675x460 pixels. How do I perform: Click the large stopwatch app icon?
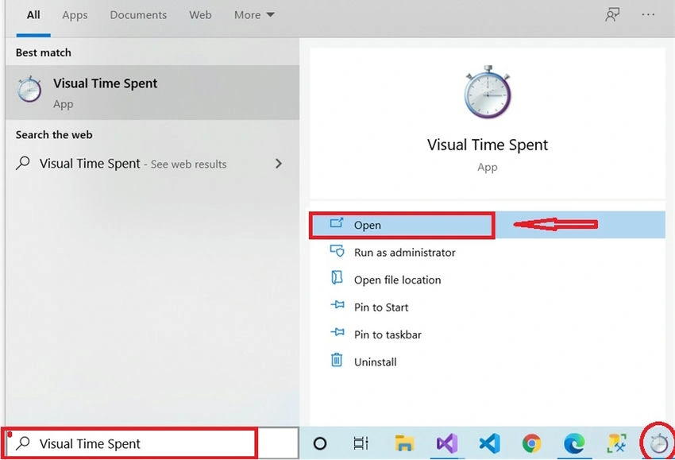(488, 92)
